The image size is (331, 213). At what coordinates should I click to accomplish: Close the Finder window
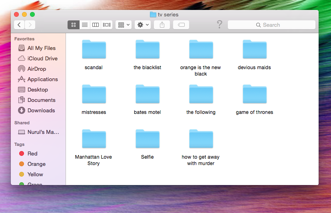tap(16, 14)
